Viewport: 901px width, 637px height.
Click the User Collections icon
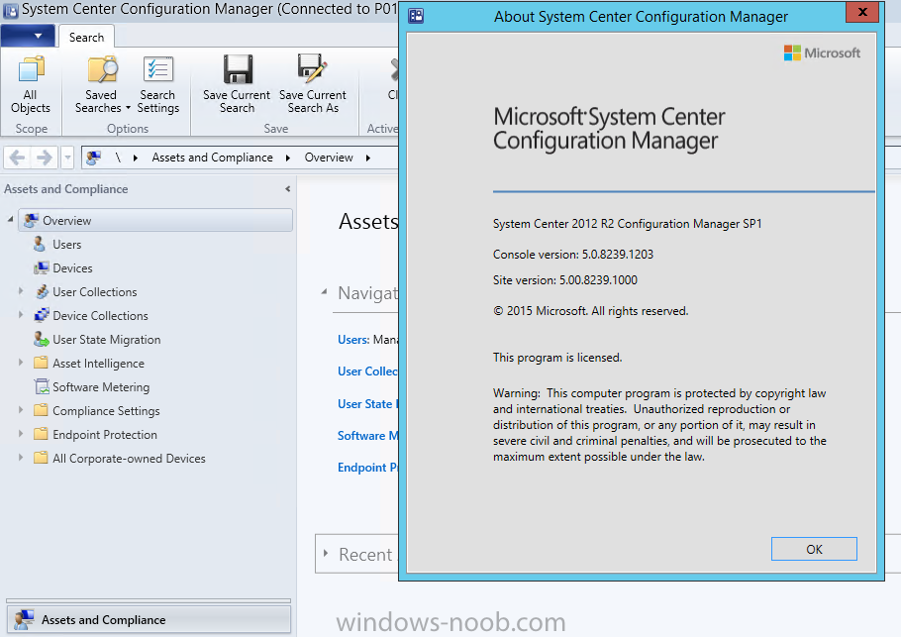(42, 291)
